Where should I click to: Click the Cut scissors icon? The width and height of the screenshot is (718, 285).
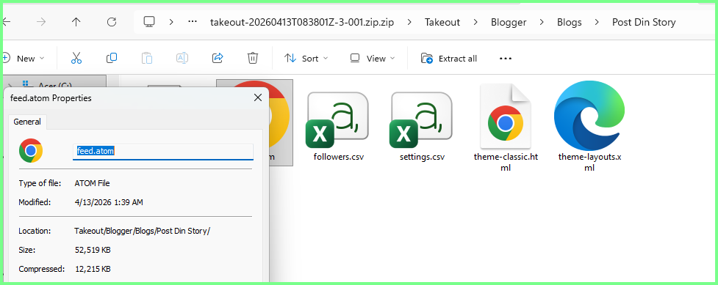coord(76,58)
